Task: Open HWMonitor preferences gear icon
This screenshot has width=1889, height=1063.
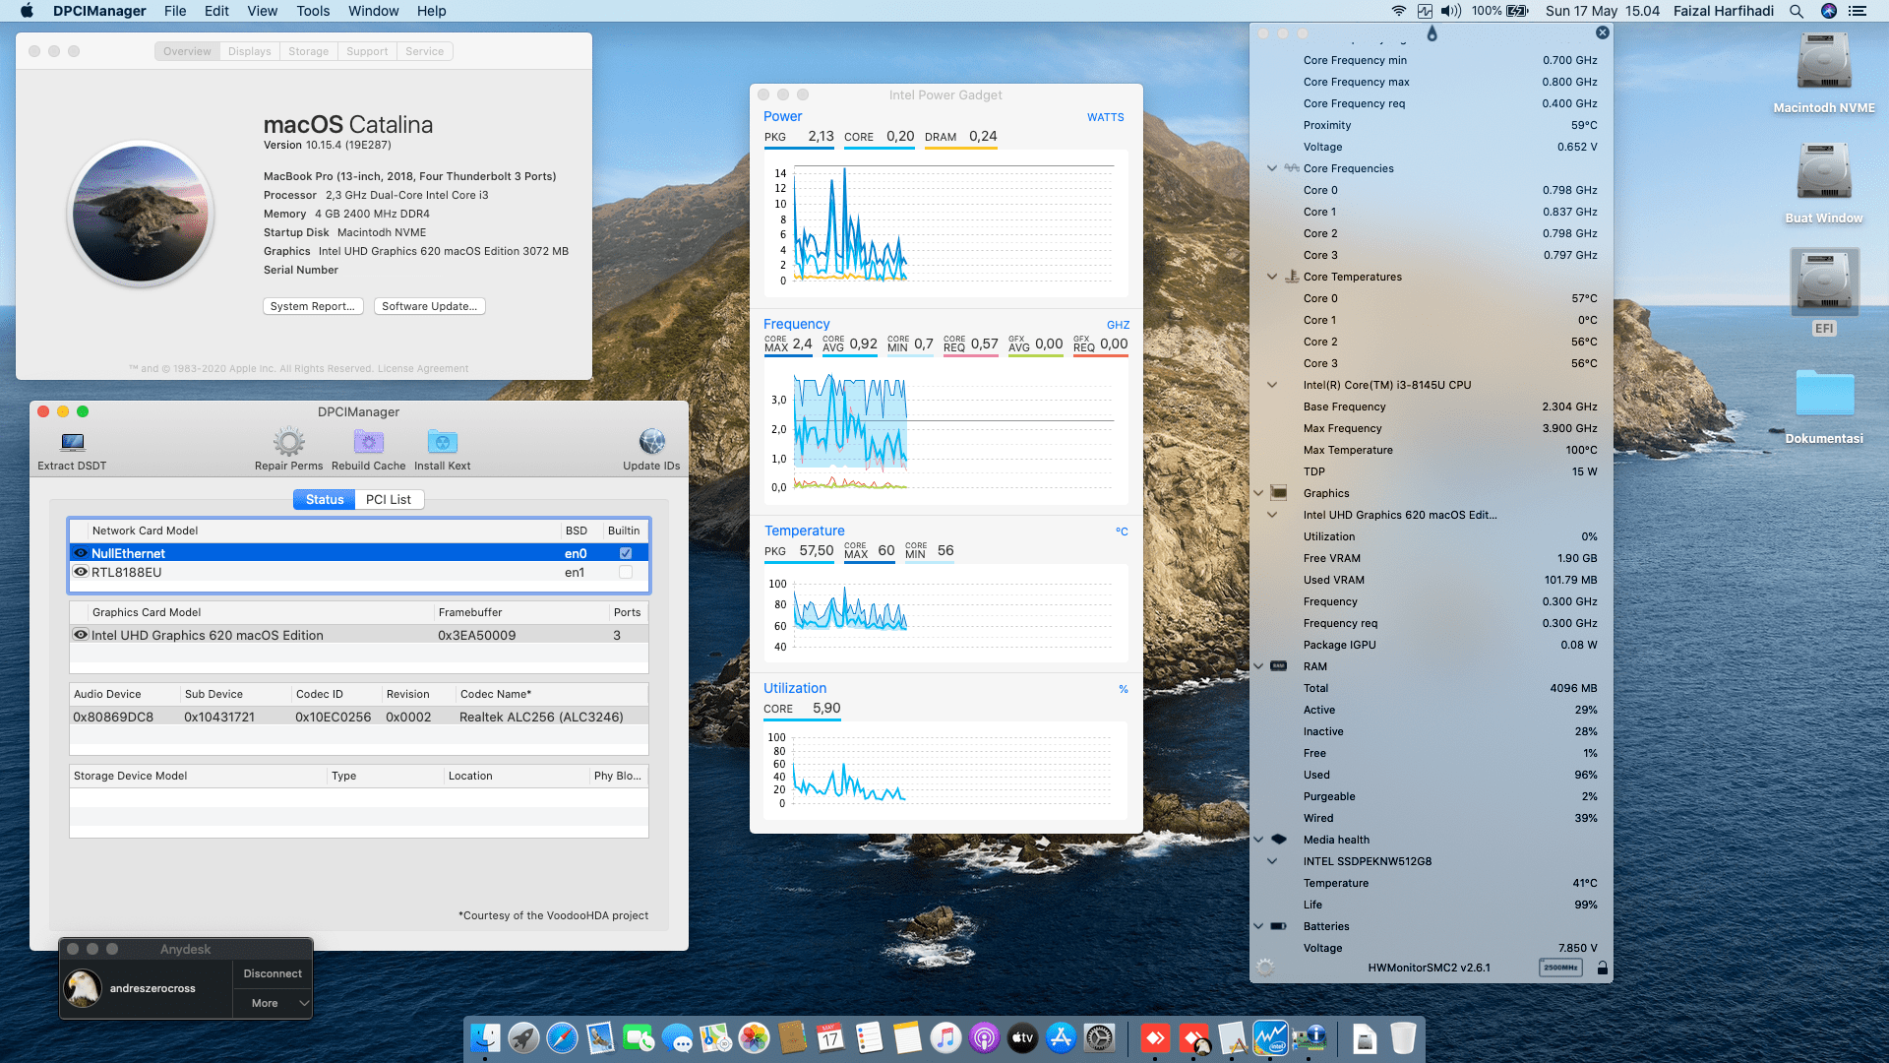Action: pos(1265,968)
